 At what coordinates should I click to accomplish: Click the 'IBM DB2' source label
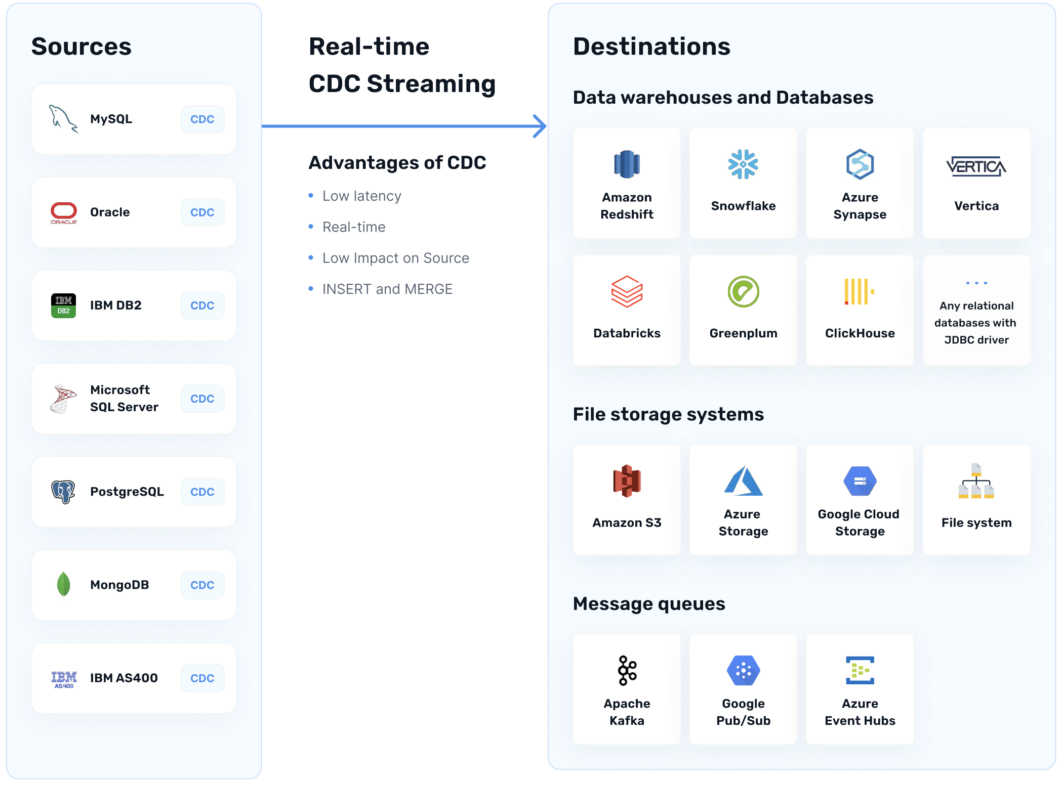pyautogui.click(x=116, y=306)
